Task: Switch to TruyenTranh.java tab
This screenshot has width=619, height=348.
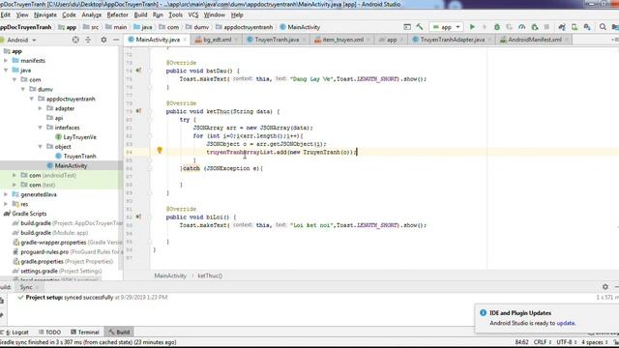Action: pos(277,40)
